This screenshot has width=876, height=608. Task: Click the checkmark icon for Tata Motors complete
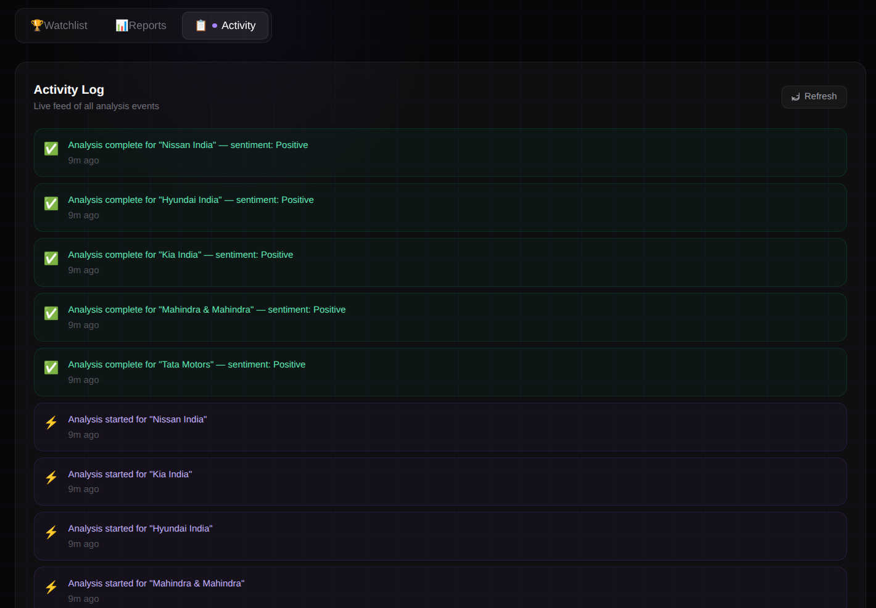point(51,368)
